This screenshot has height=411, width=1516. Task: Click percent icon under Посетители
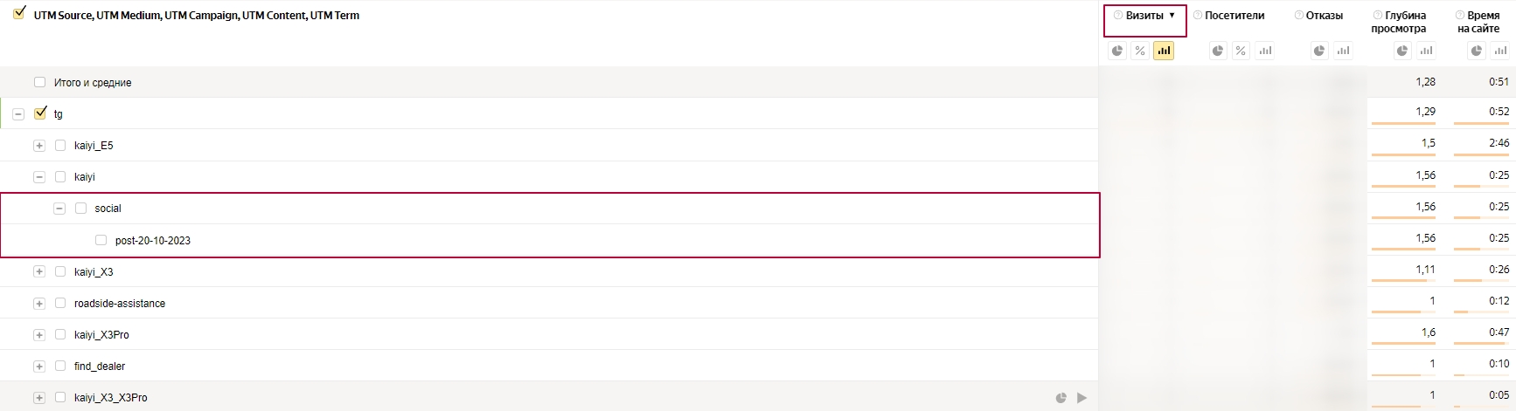[1241, 51]
